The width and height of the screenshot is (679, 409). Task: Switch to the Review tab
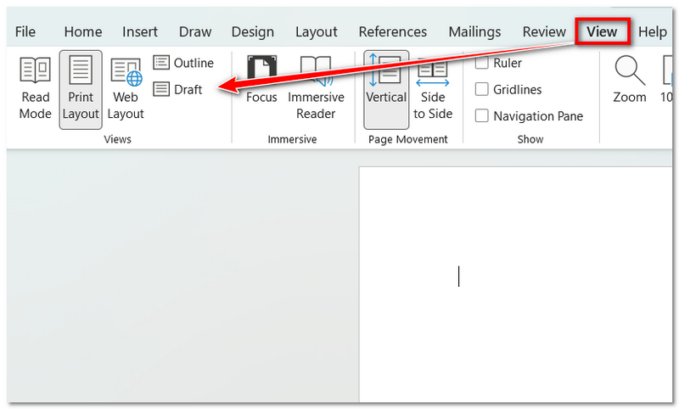[544, 32]
